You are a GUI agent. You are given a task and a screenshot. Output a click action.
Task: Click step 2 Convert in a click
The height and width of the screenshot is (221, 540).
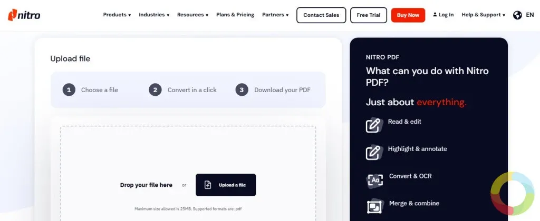183,90
